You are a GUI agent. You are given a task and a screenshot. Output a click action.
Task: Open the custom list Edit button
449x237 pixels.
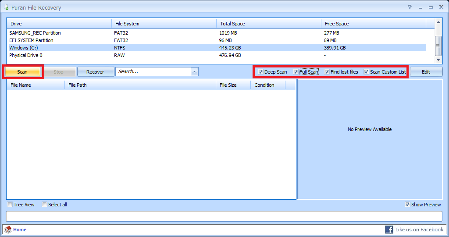click(426, 72)
